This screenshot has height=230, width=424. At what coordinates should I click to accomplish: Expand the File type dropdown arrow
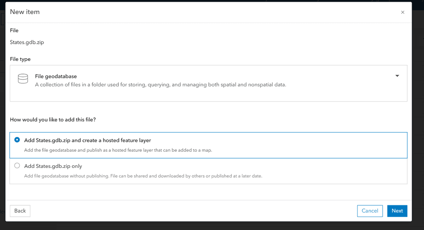[x=397, y=76]
